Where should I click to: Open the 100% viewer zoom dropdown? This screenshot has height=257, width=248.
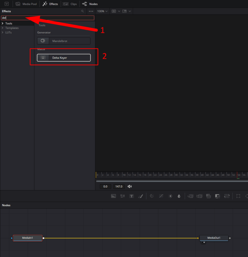pyautogui.click(x=102, y=11)
